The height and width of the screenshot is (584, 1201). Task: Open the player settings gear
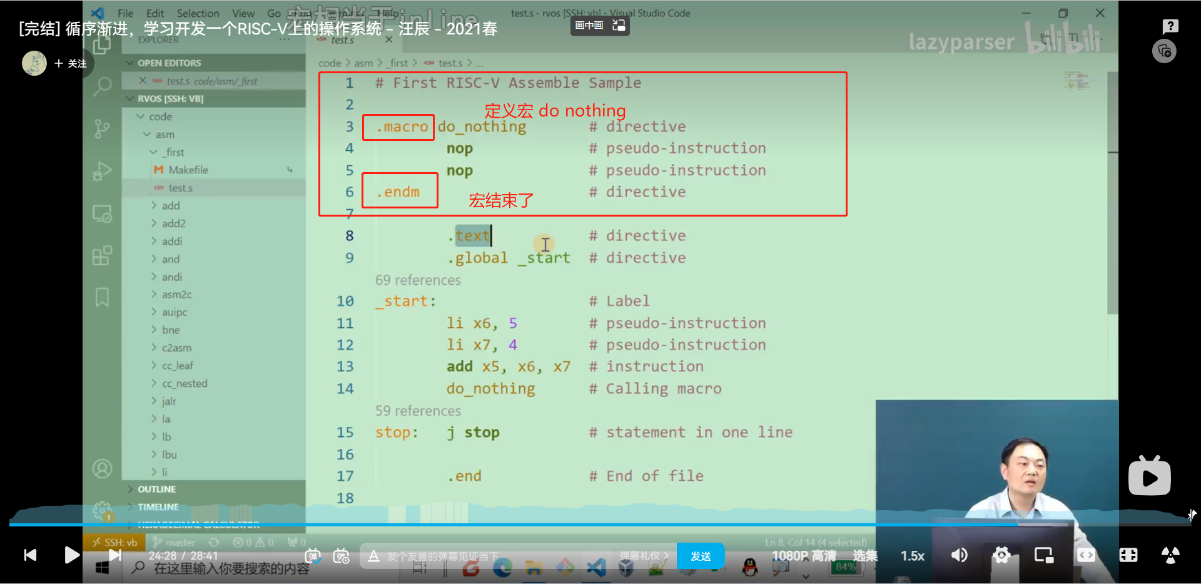click(1001, 555)
